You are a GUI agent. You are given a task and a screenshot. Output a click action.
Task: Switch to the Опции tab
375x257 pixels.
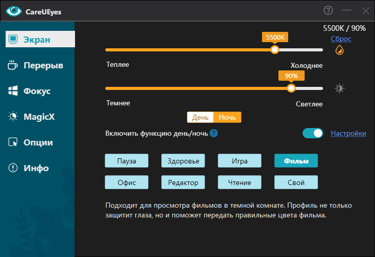click(x=37, y=142)
